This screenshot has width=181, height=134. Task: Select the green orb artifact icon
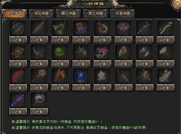coord(60,52)
